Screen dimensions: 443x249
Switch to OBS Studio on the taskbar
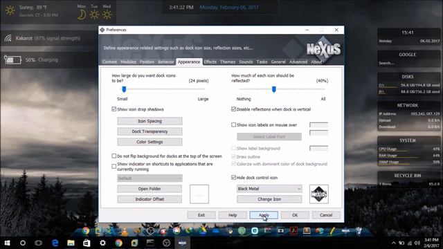pos(166,243)
